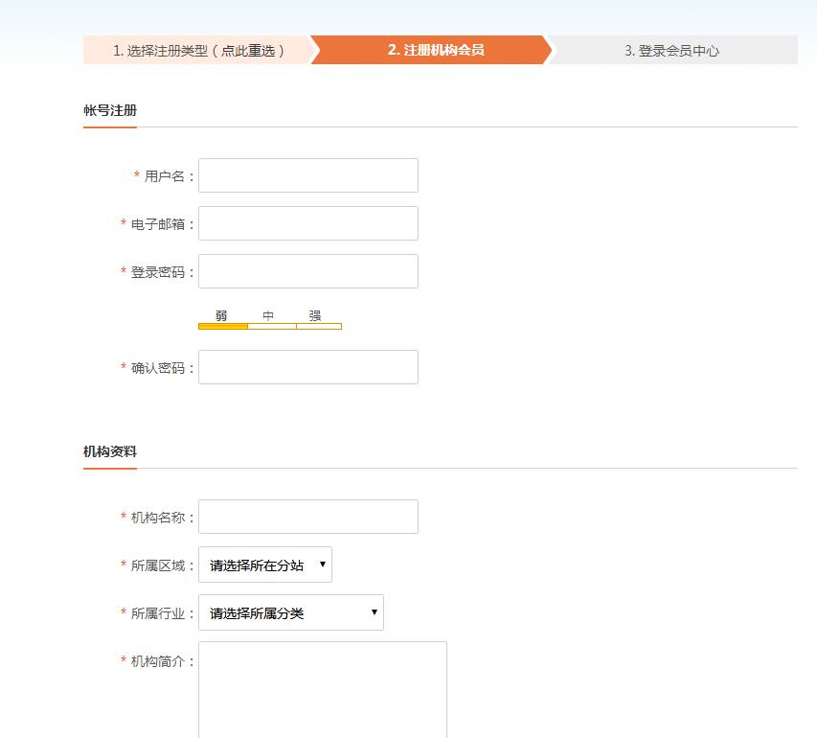The width and height of the screenshot is (817, 738).
Task: Click the 机构名称 organization name field
Action: [306, 517]
